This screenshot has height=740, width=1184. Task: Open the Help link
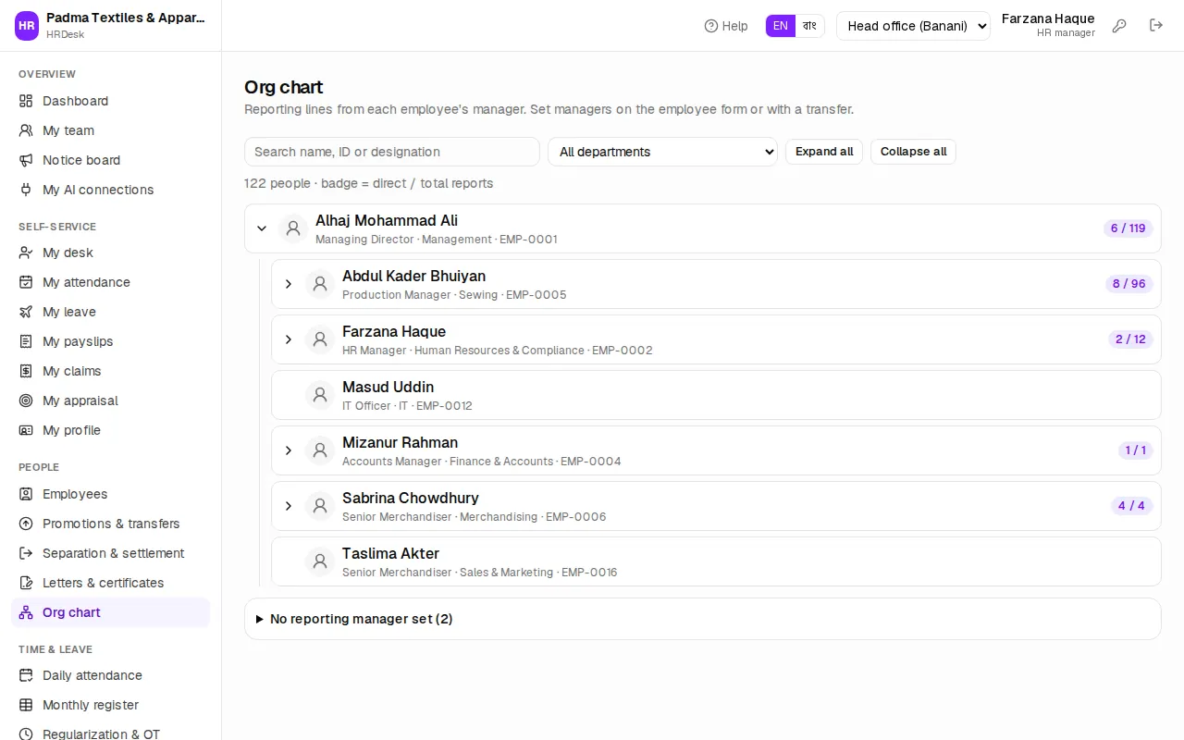click(x=726, y=26)
